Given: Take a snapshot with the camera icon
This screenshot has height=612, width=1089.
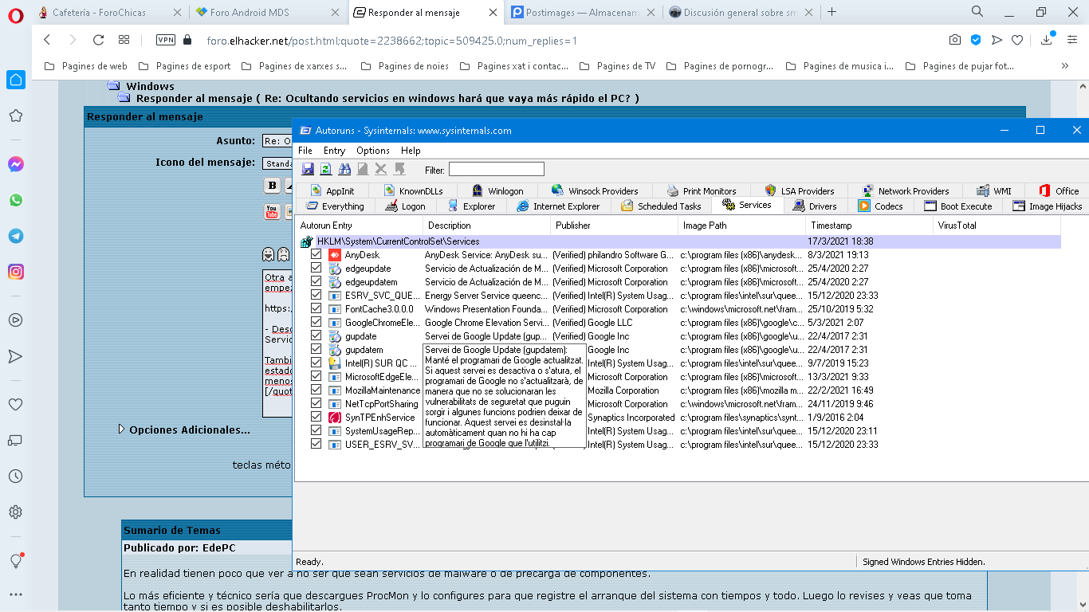Looking at the screenshot, I should pos(955,40).
